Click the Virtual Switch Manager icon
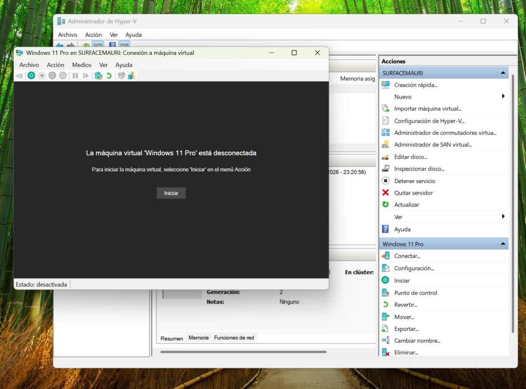Viewport: 526px width, 389px height. 386,133
